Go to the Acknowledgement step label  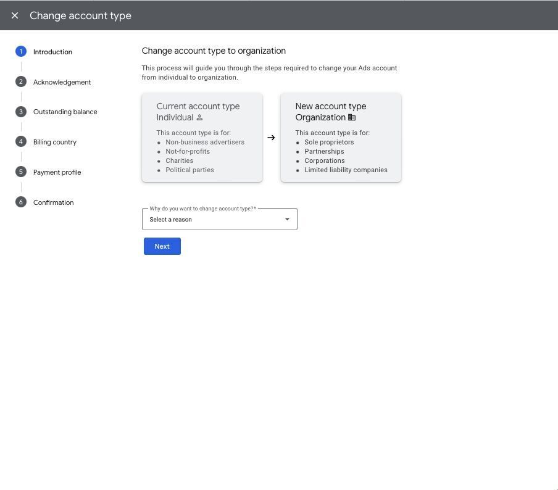62,82
